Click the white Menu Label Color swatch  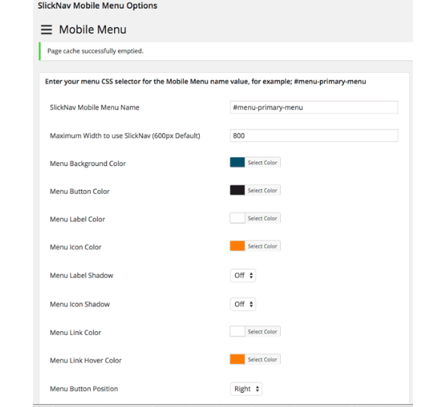237,219
